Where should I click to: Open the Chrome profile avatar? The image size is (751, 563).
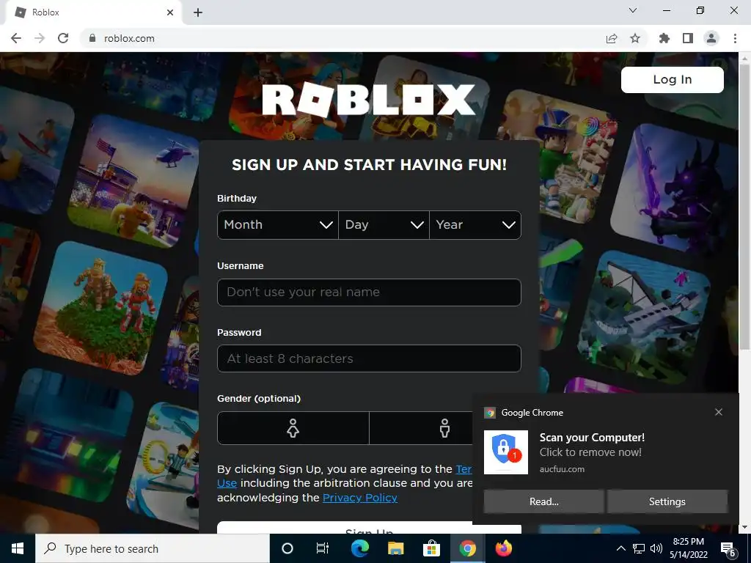(x=711, y=38)
